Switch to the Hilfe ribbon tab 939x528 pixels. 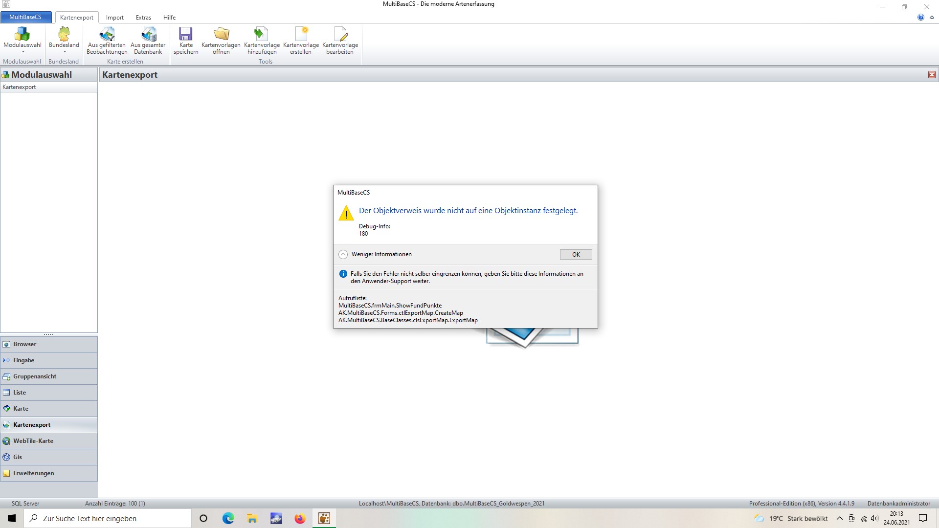(x=169, y=18)
